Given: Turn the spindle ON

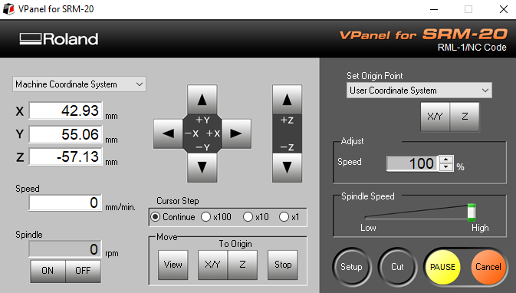Looking at the screenshot, I should 48,271.
